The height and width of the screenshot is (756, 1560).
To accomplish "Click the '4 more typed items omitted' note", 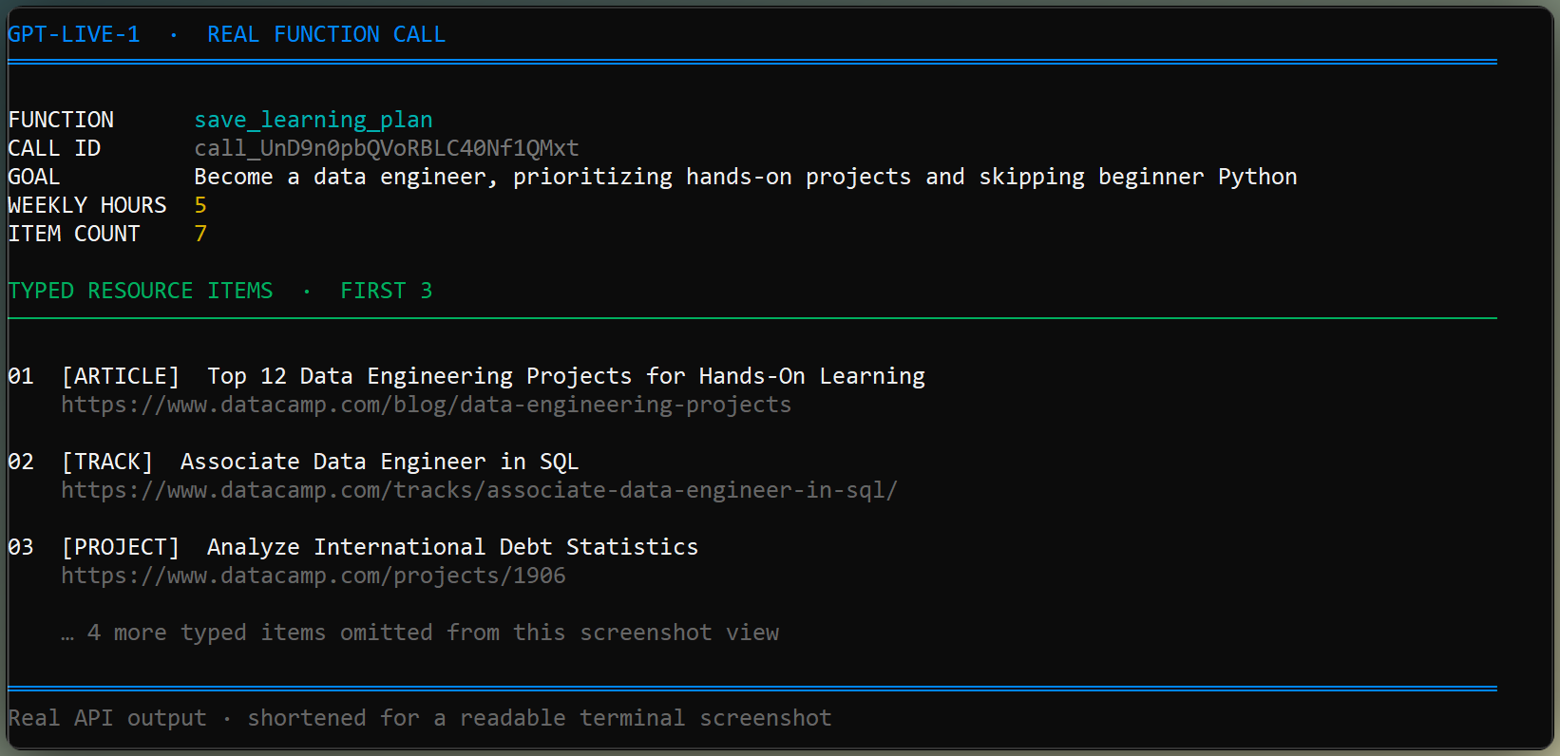I will (420, 633).
